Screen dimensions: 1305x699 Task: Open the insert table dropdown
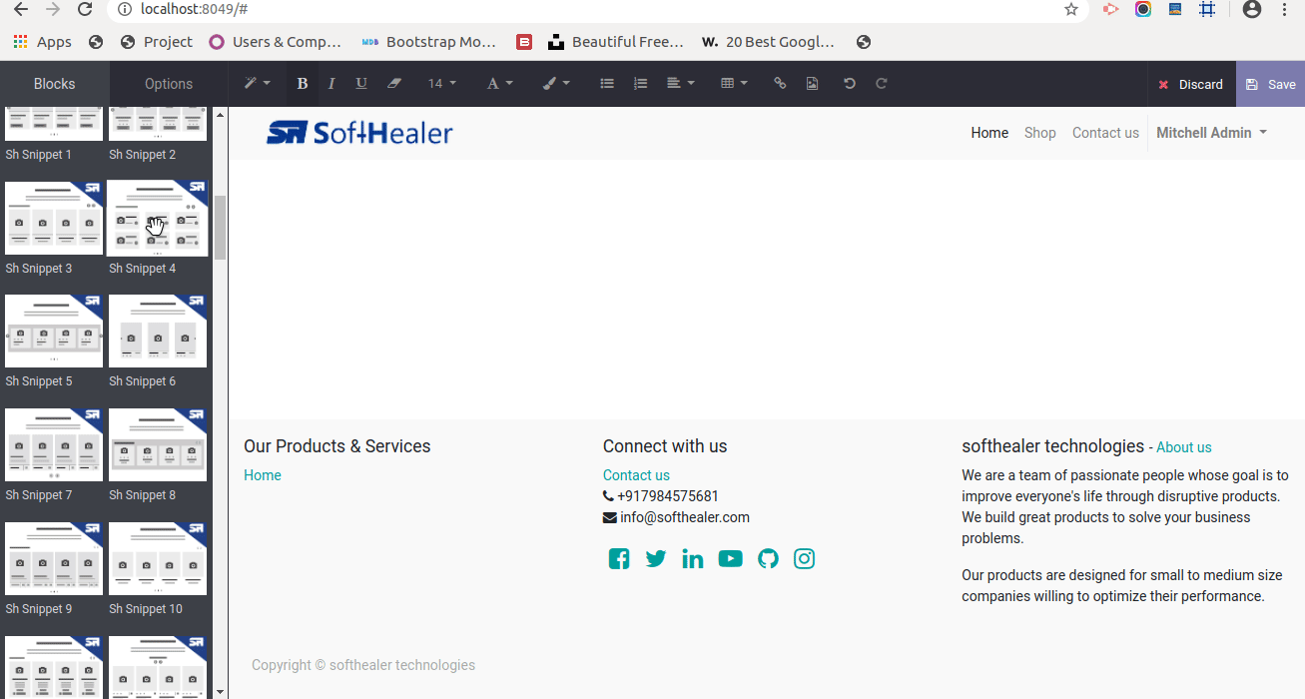tap(734, 84)
